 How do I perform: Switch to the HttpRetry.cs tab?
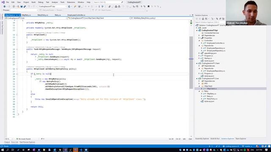[x=26, y=15]
